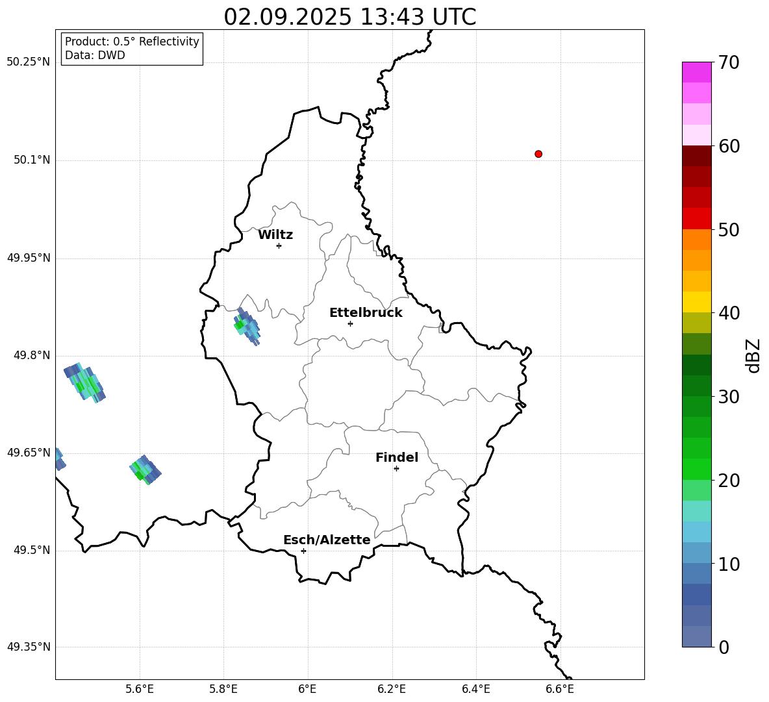Click the 60 tick on the colorbar
The width and height of the screenshot is (769, 702).
(729, 146)
